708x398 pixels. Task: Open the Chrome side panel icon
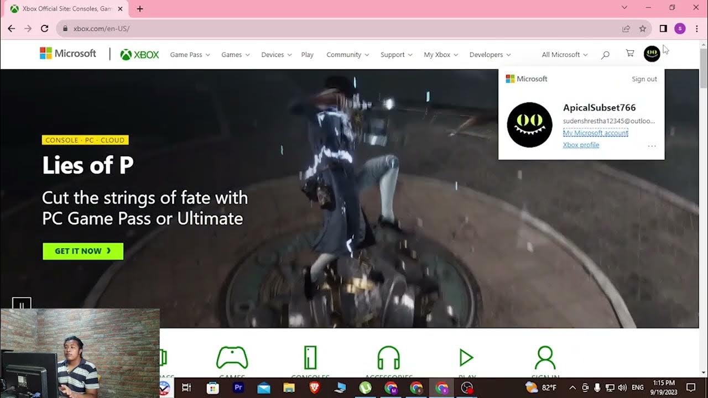[x=663, y=28]
